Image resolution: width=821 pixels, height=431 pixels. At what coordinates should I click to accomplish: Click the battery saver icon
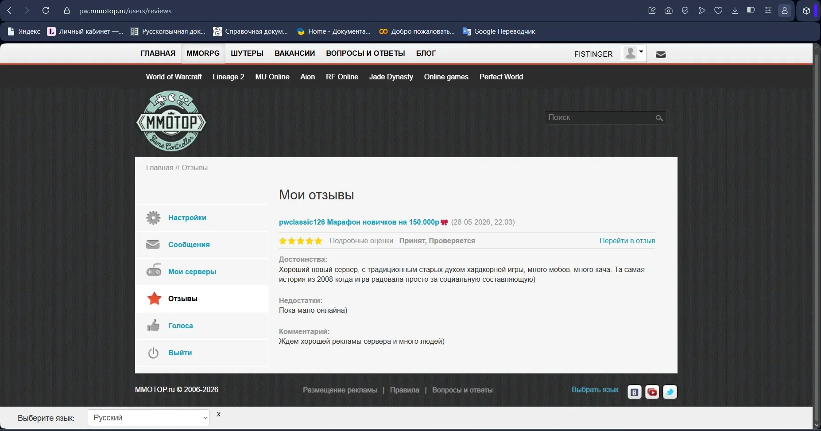tap(751, 10)
